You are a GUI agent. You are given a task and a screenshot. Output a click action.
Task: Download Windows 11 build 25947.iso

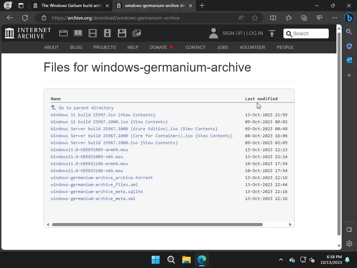point(83,115)
